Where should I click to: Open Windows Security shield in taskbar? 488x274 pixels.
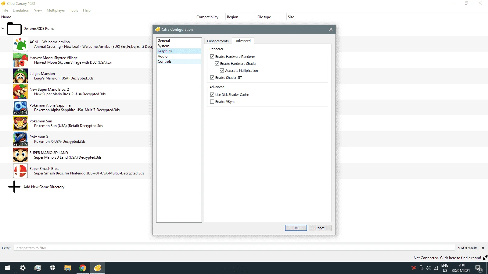pos(53,268)
